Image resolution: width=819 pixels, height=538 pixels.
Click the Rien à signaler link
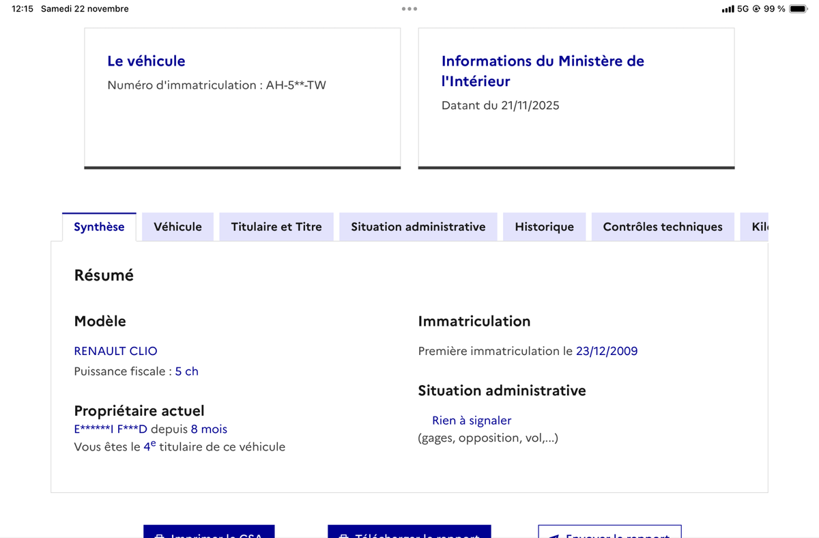472,421
